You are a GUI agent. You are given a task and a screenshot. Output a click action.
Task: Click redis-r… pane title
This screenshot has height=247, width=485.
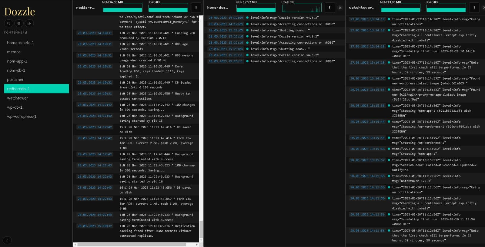click(x=85, y=8)
